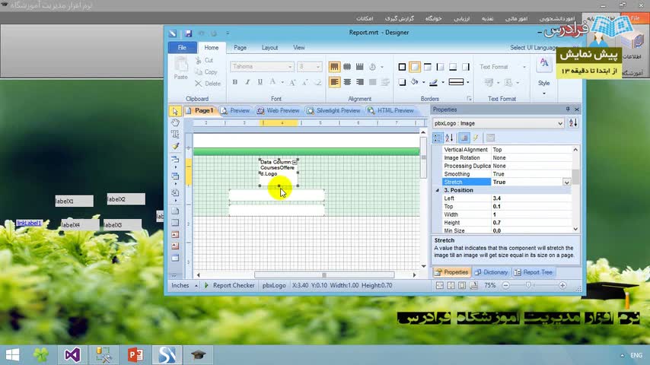Click the zoom slider handle
Screen dimensions: 650x365
click(528, 285)
